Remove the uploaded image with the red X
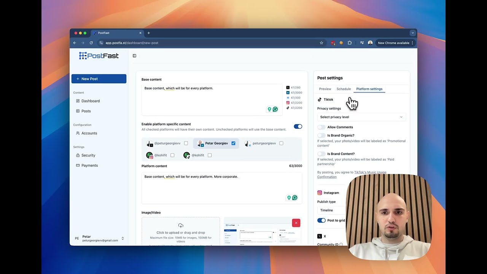 [296, 223]
